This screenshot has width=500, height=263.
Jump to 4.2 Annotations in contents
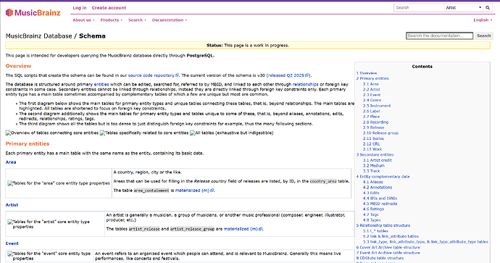[x=378, y=188]
